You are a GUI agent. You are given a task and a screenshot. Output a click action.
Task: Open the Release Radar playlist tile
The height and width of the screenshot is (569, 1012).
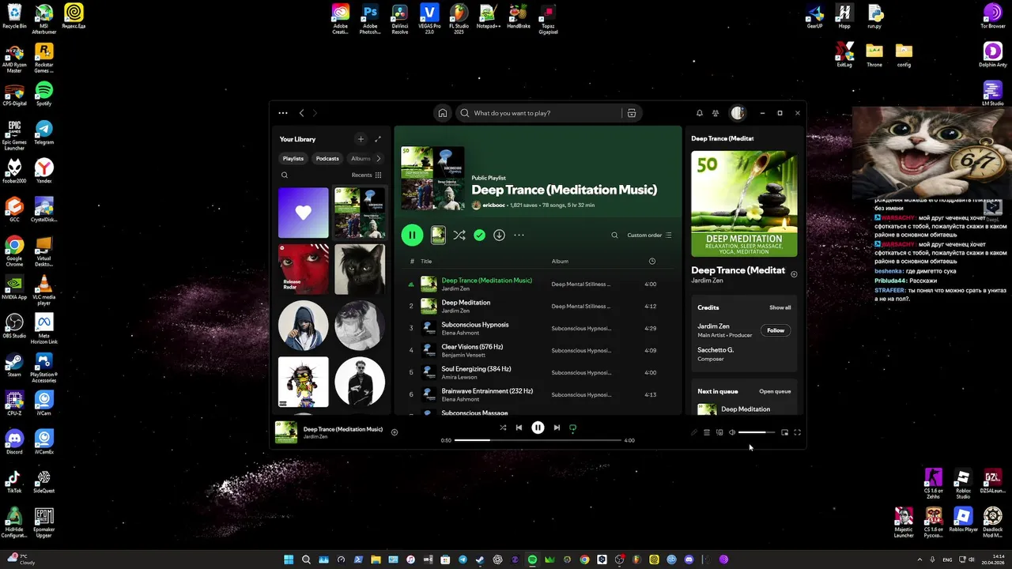click(304, 269)
